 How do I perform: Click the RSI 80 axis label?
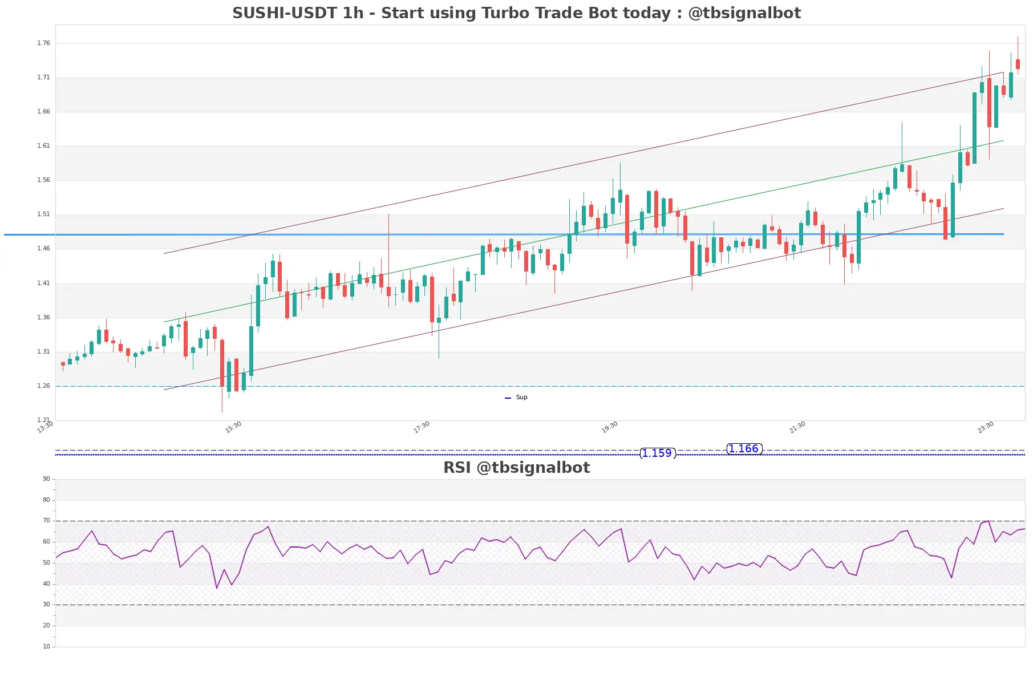[x=46, y=500]
